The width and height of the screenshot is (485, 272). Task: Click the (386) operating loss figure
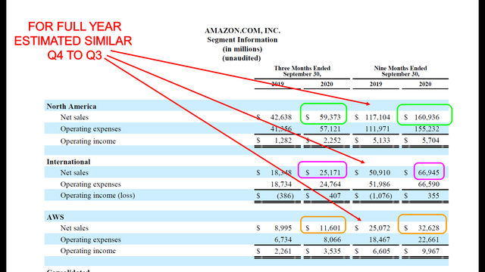285,196
